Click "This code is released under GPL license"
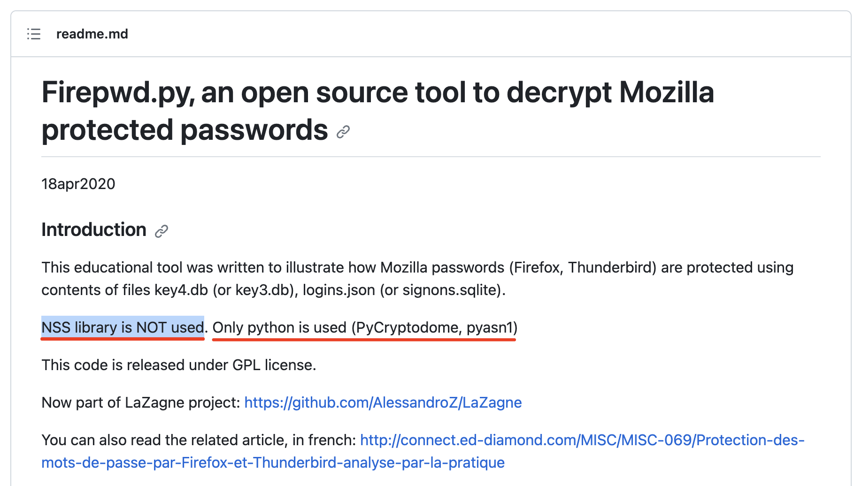Viewport: 862px width, 486px height. [x=178, y=365]
